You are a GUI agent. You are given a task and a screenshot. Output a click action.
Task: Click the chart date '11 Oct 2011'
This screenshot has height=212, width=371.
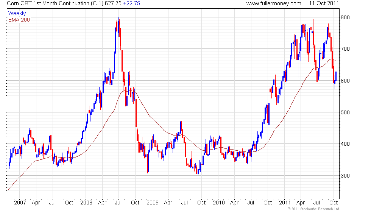tap(324, 3)
